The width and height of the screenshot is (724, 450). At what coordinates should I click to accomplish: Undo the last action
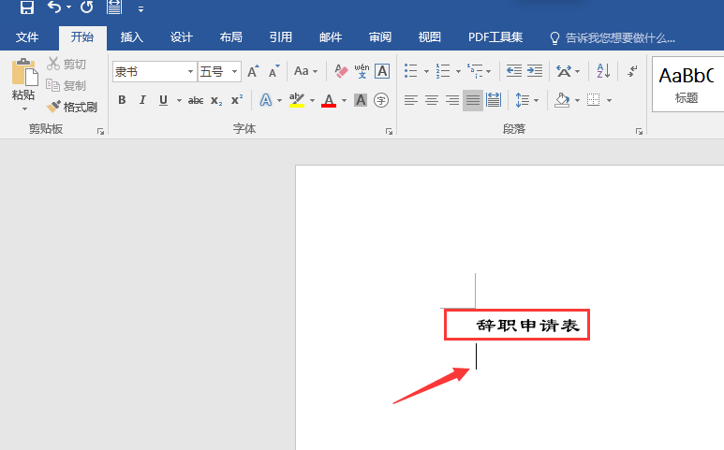click(54, 7)
